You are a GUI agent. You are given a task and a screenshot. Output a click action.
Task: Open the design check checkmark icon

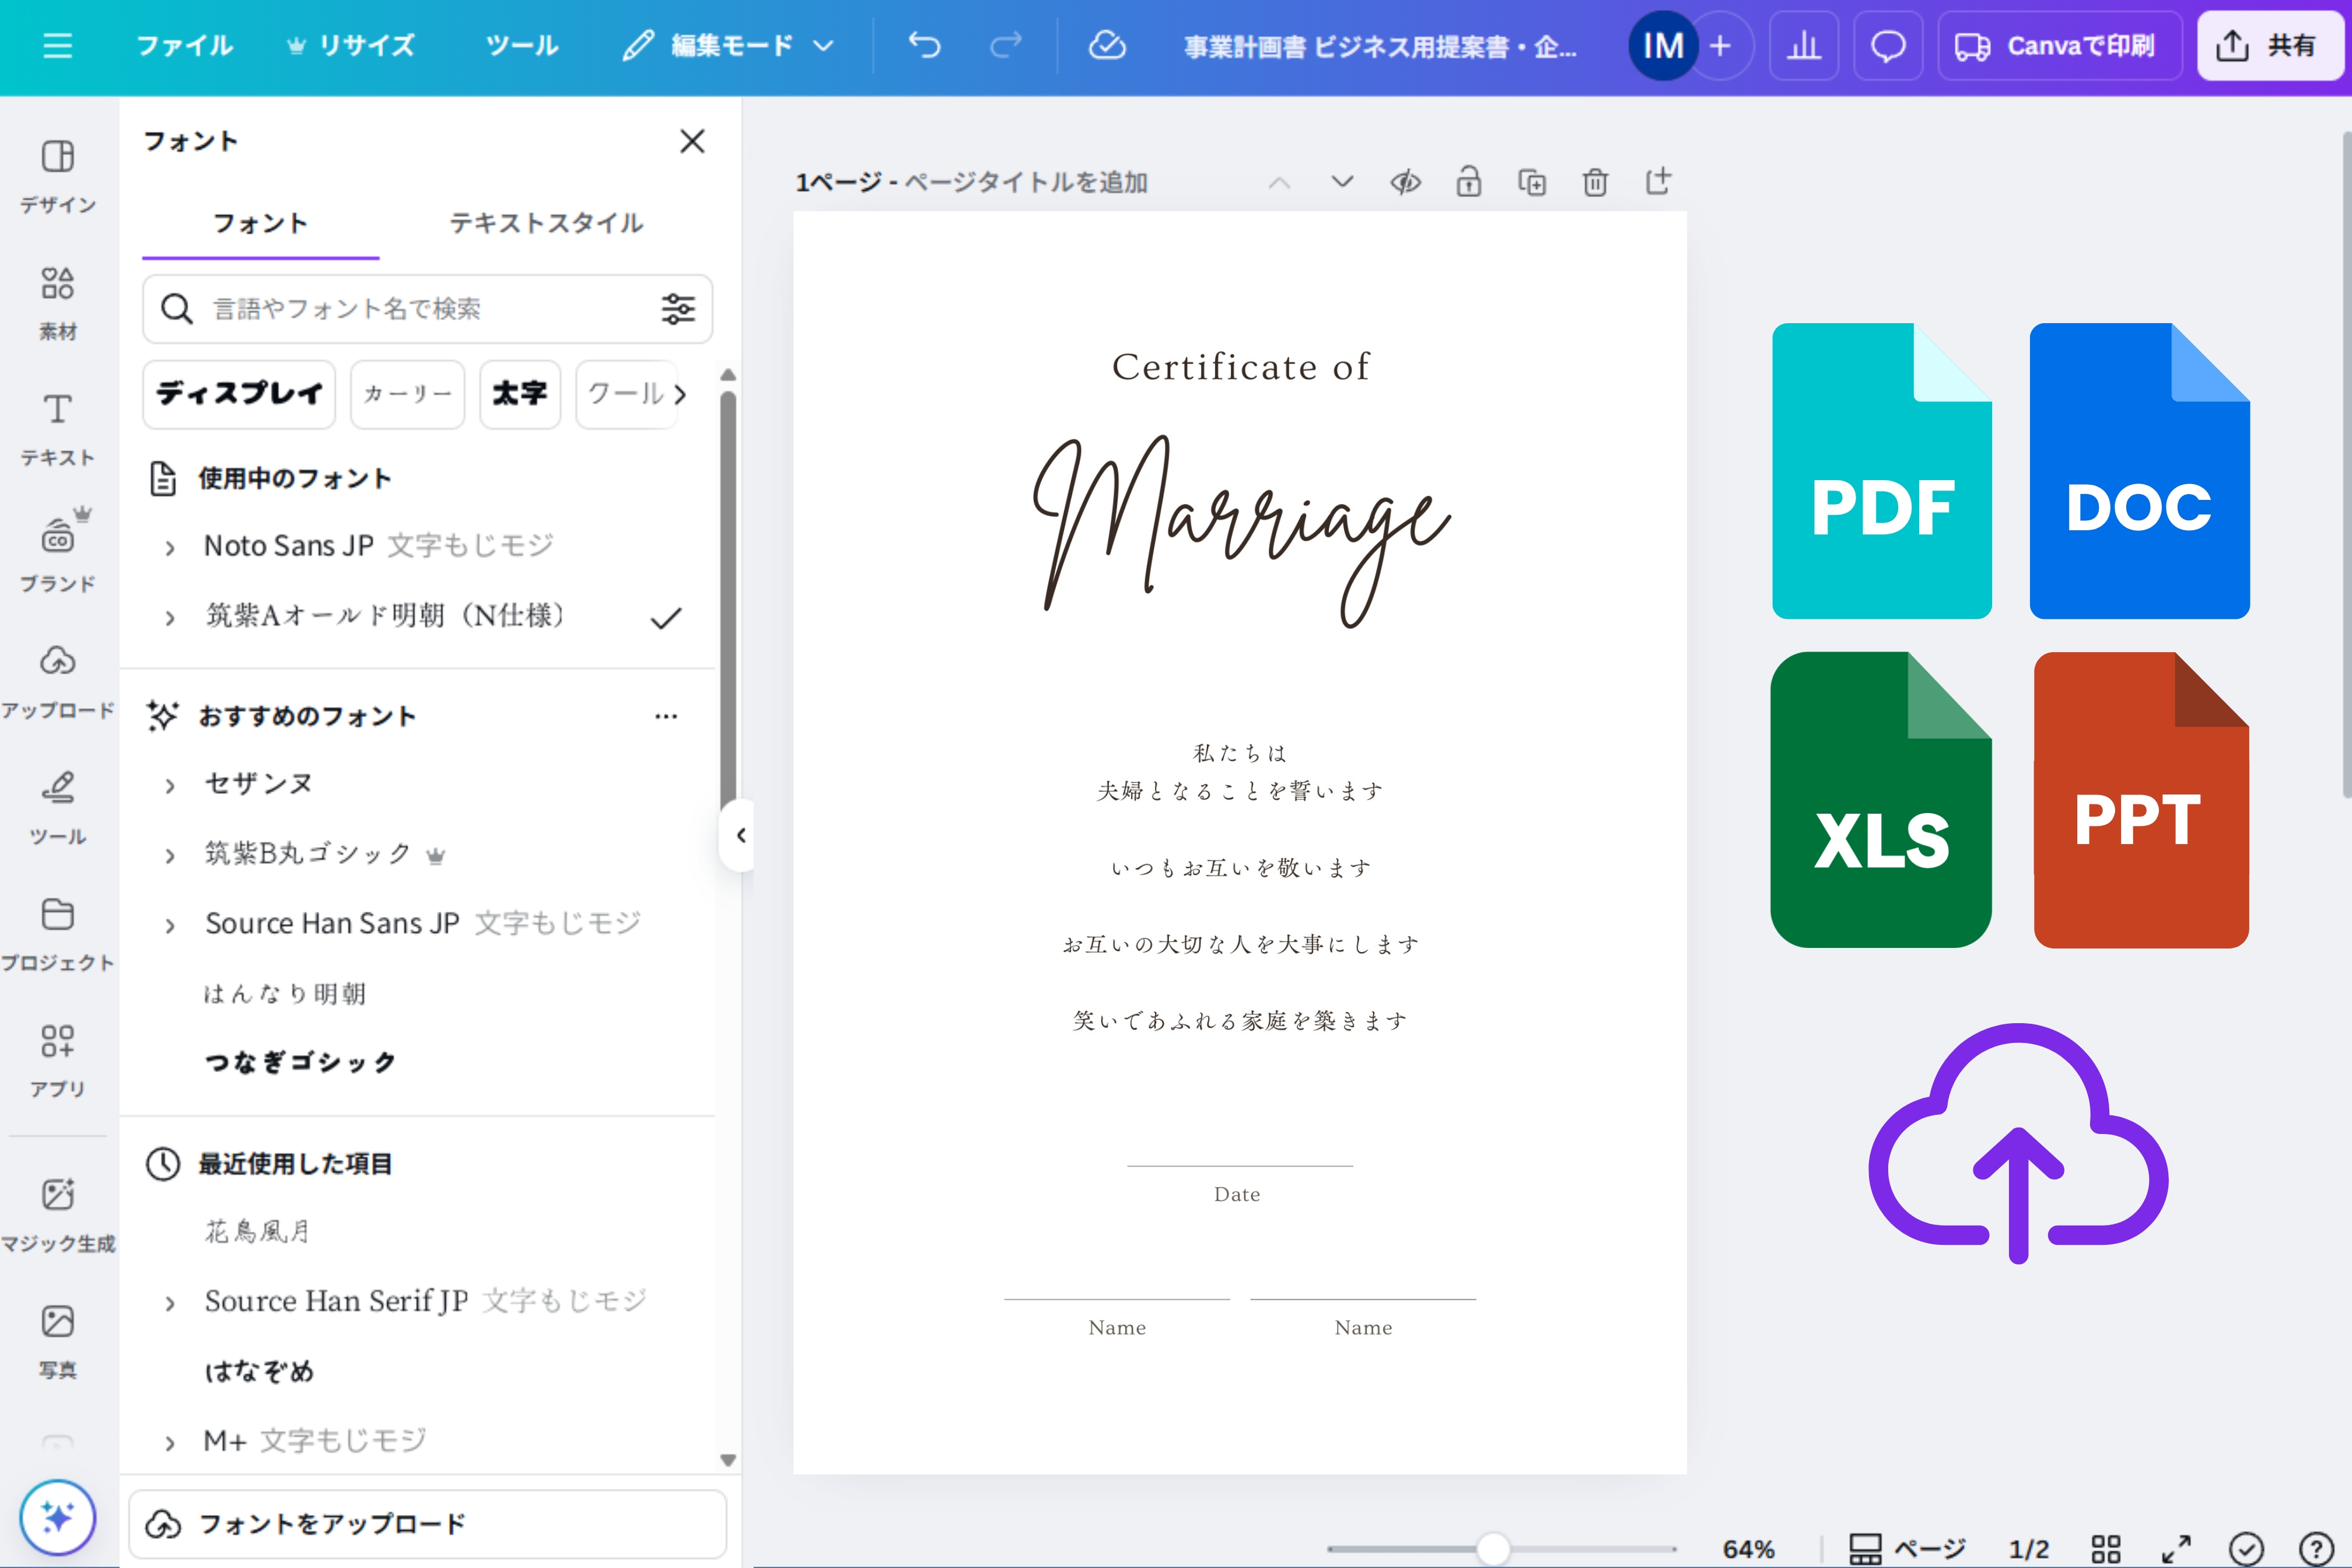click(2246, 1549)
